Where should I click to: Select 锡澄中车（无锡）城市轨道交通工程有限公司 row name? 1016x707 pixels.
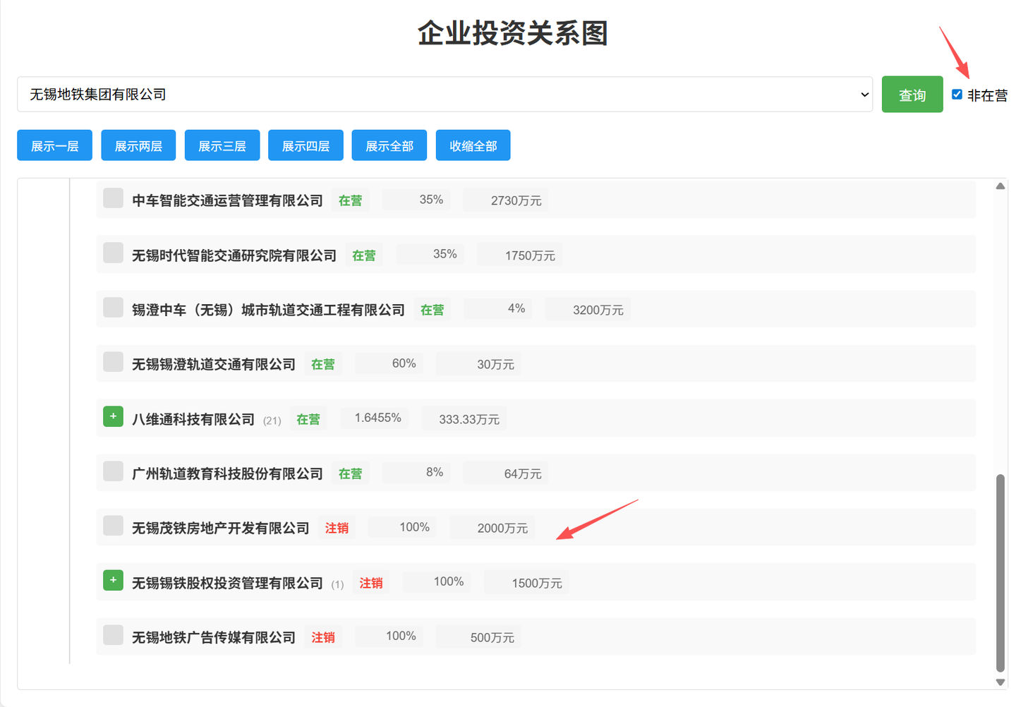(x=268, y=310)
